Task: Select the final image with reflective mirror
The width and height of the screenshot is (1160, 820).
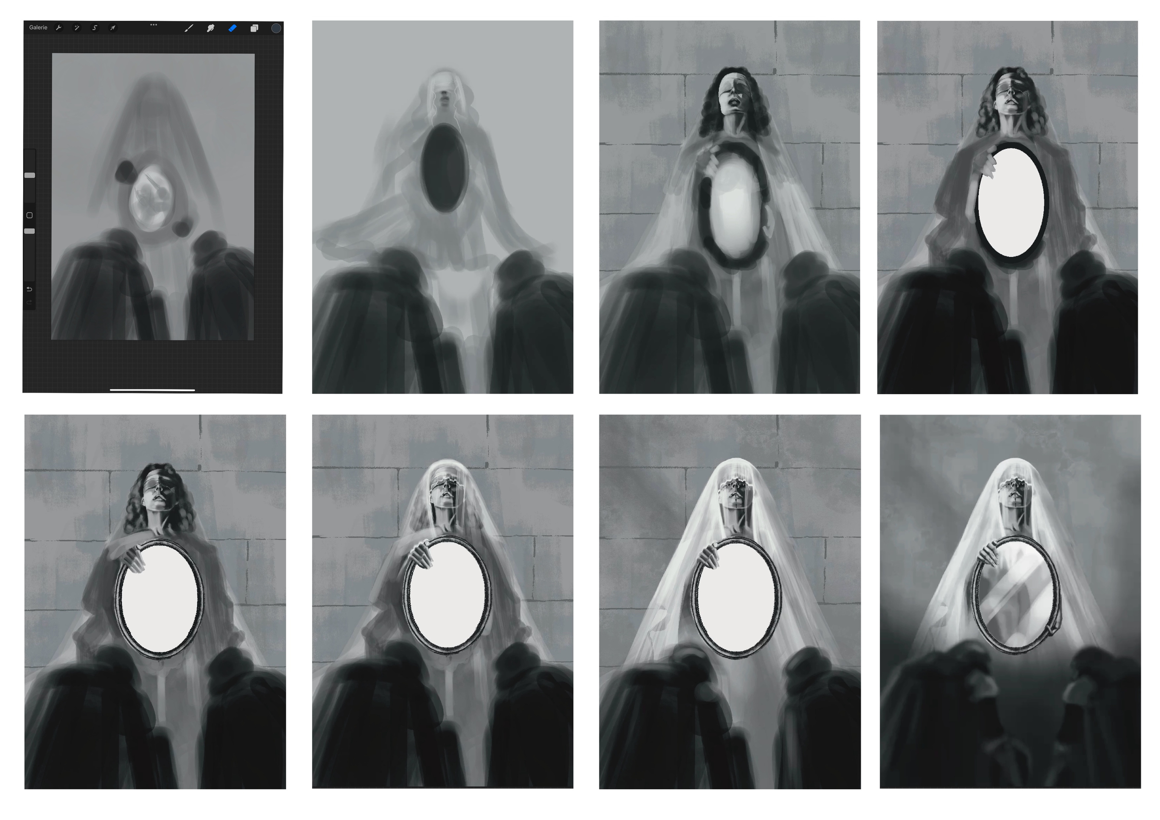Action: point(1010,601)
